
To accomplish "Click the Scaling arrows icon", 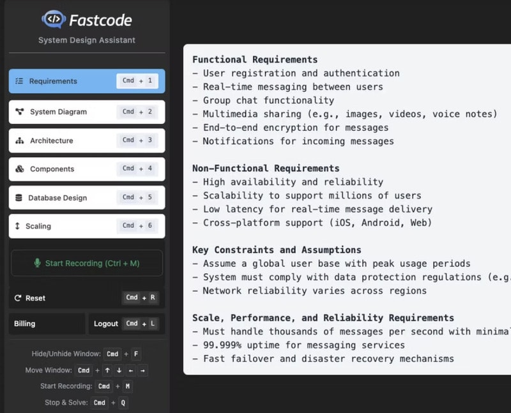I will pyautogui.click(x=17, y=226).
